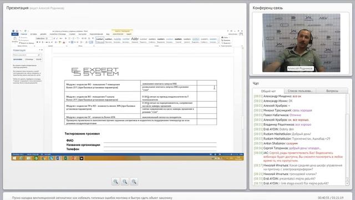This screenshot has height=200, width=355.
Task: Save document via quick access icon
Action: click(x=17, y=31)
